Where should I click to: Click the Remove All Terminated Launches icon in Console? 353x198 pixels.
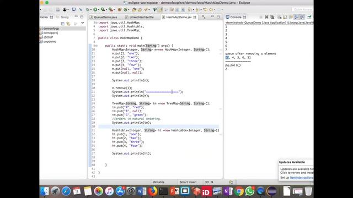click(x=272, y=17)
